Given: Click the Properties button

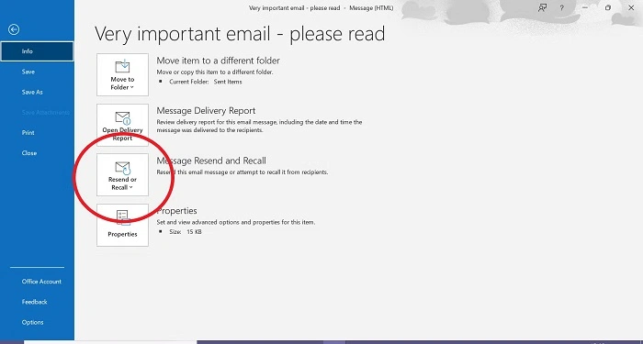Looking at the screenshot, I should point(122,226).
